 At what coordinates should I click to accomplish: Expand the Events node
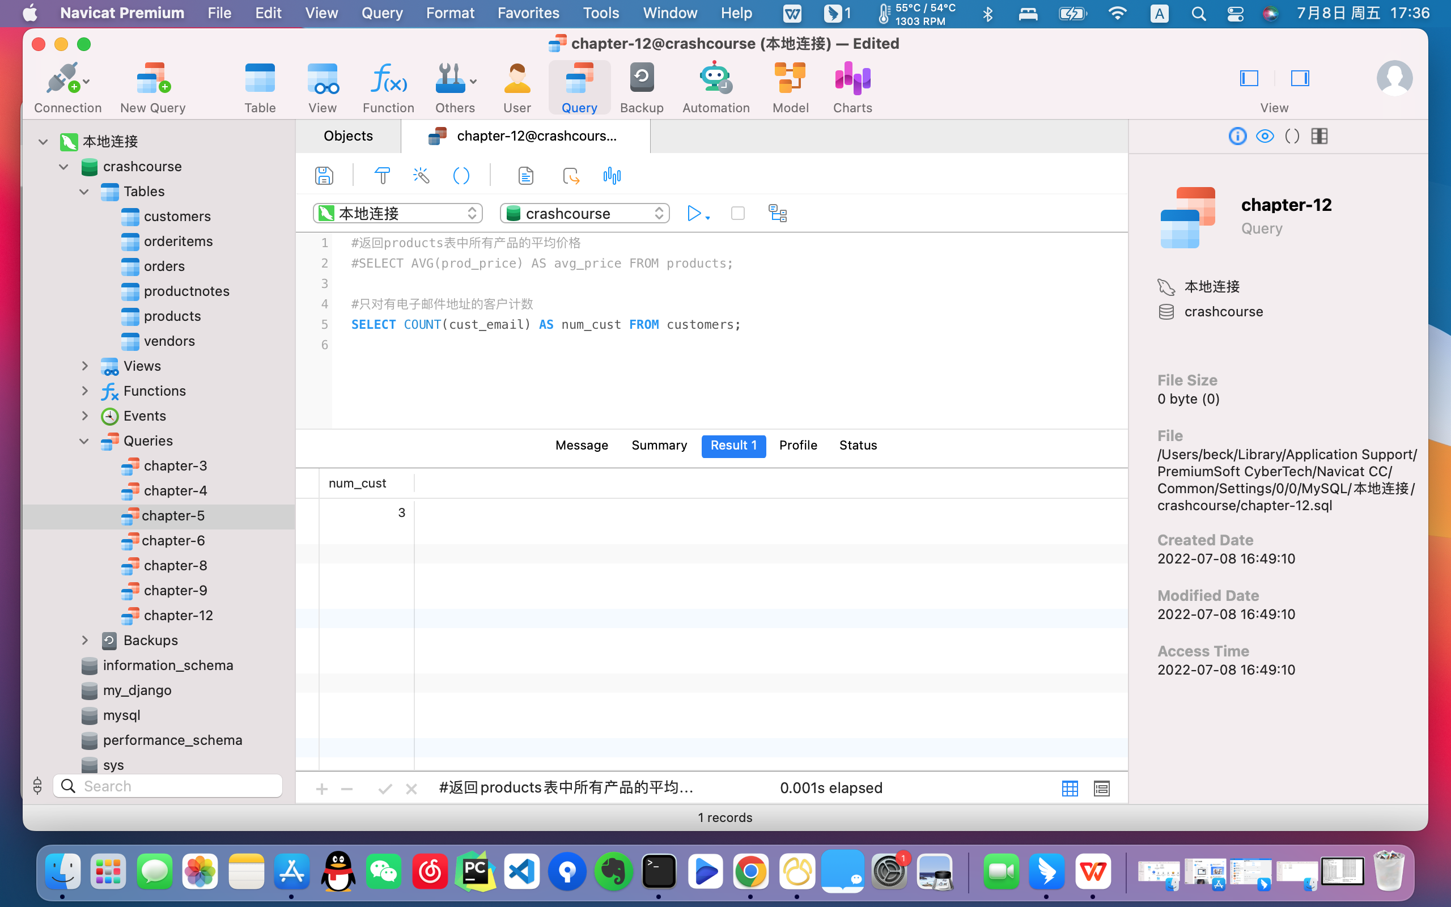tap(84, 416)
